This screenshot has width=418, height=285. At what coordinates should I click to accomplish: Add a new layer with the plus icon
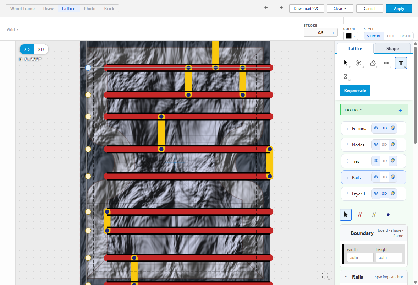point(400,110)
